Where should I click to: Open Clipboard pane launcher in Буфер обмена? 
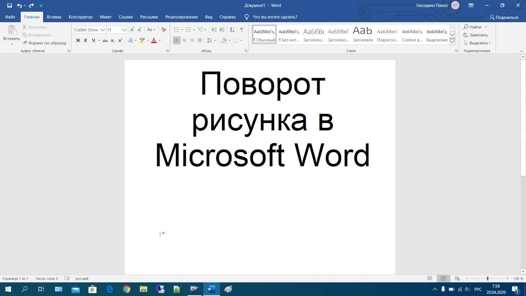69,51
